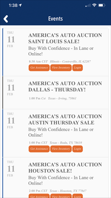
Task: Tap the Wi-Fi status icon
Action: click(94, 5)
